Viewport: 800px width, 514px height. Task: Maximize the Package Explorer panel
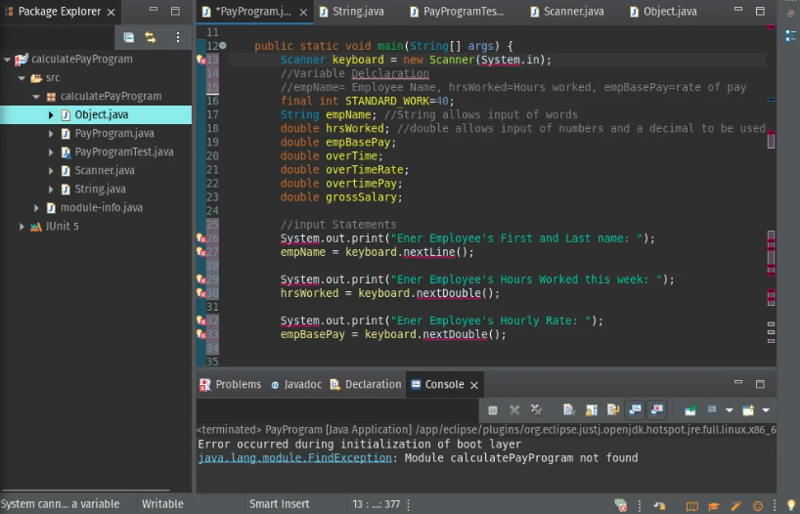click(175, 11)
